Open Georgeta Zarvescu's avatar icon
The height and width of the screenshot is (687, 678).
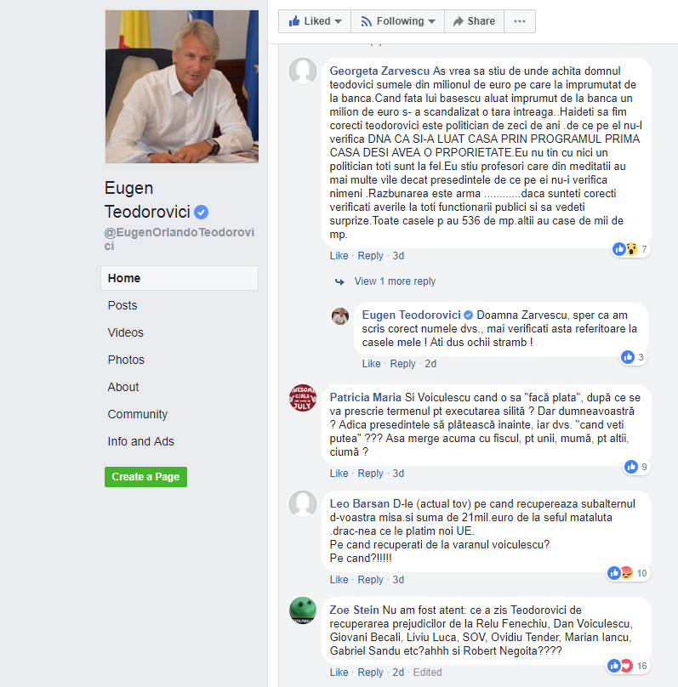[x=303, y=71]
